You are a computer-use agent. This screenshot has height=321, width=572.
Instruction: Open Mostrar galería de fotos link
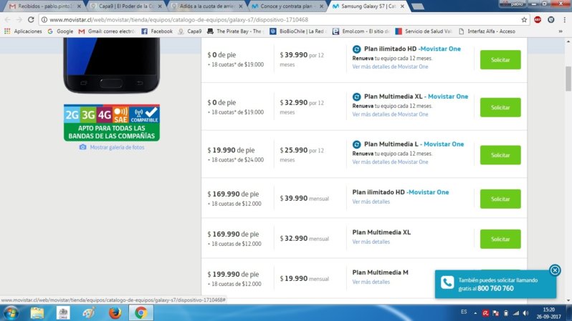pyautogui.click(x=112, y=147)
